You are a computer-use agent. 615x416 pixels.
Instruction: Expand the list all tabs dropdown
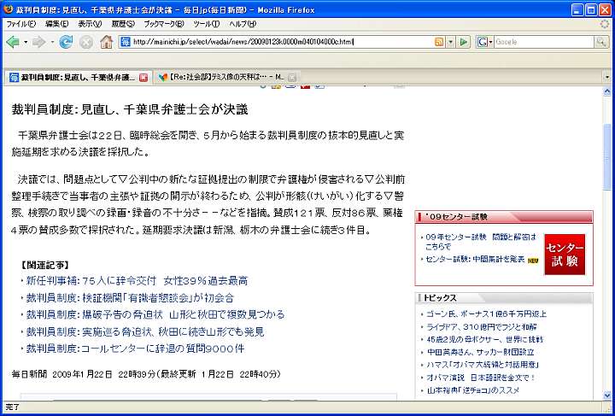(x=607, y=77)
